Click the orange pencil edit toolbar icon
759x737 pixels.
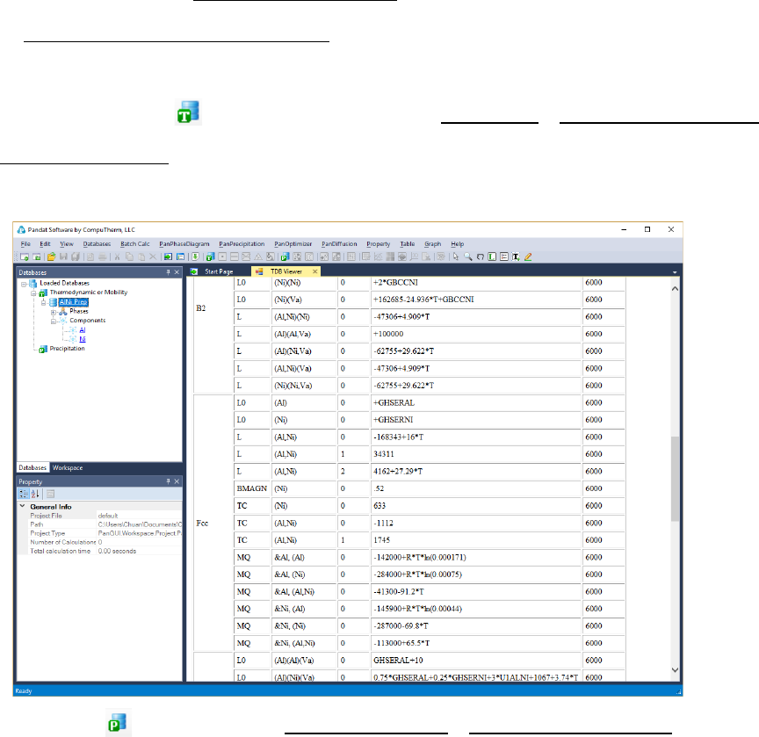(x=528, y=257)
